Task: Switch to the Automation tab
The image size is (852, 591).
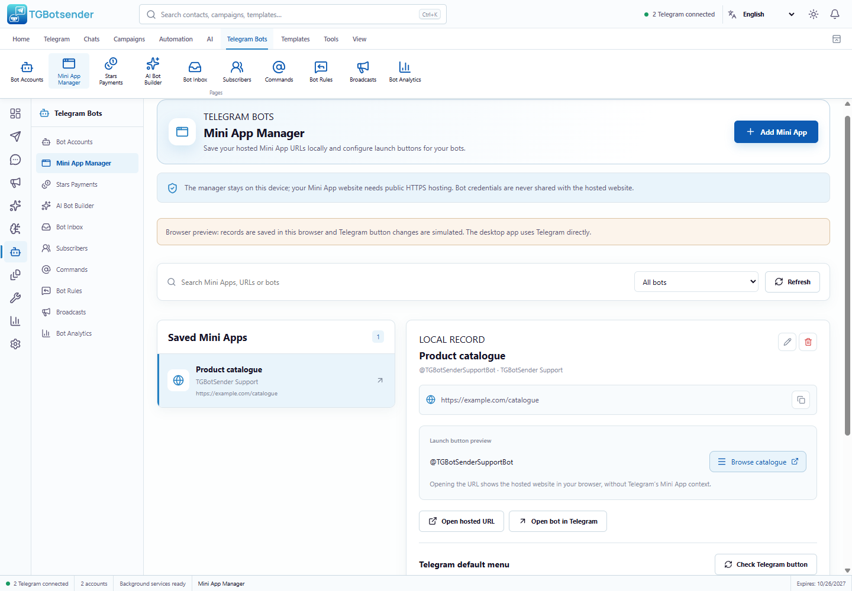Action: pyautogui.click(x=176, y=39)
